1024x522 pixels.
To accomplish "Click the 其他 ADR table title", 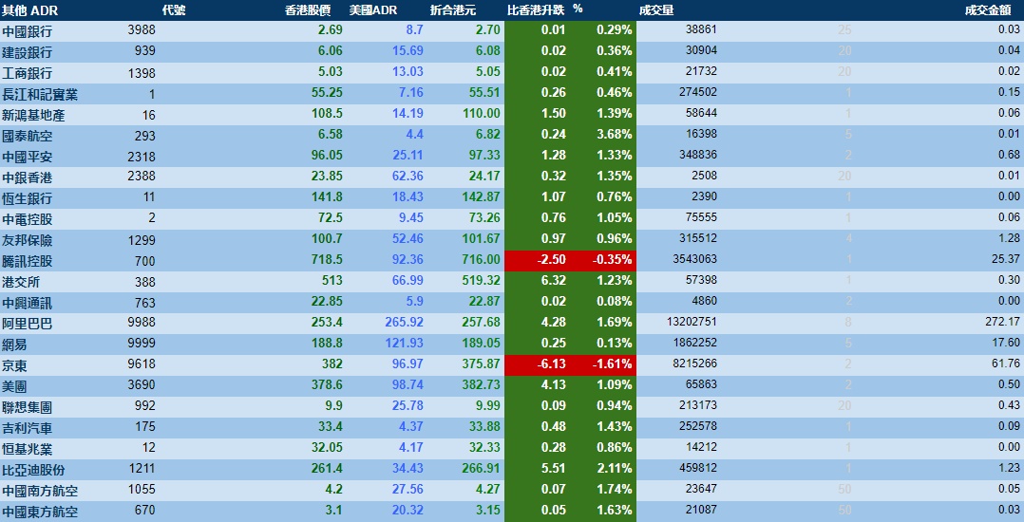I will pos(28,10).
